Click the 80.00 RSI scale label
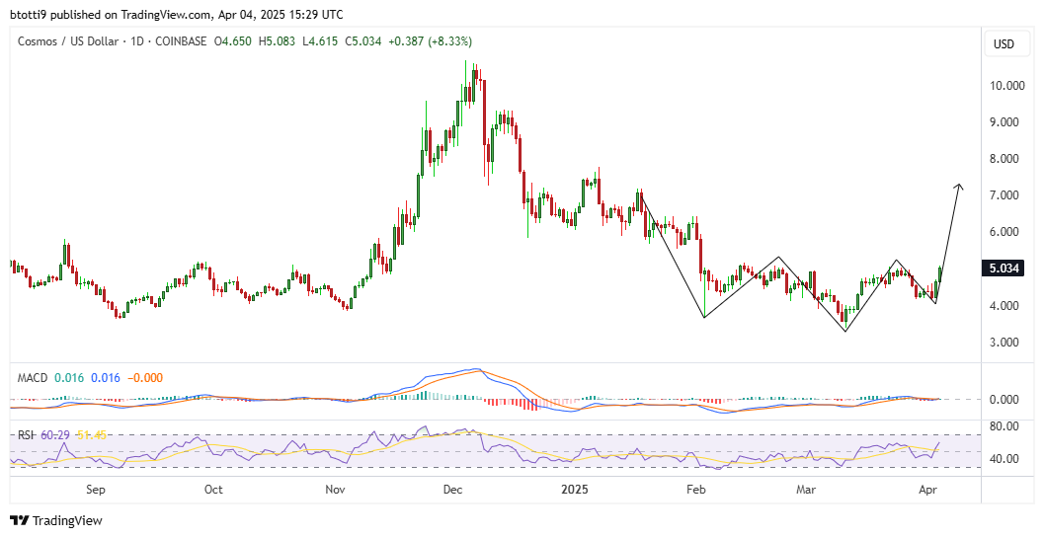Image resolution: width=1044 pixels, height=538 pixels. [x=1004, y=426]
